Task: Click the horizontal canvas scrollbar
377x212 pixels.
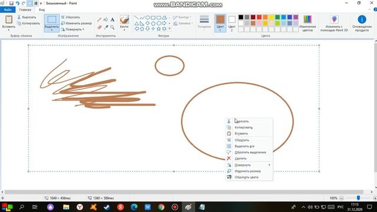Action: point(184,192)
